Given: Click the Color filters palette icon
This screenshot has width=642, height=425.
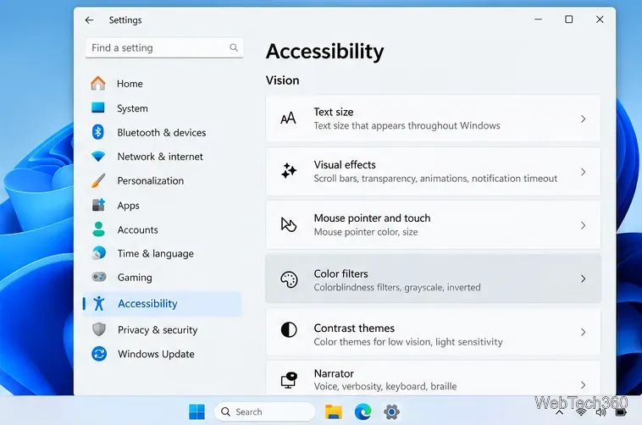Looking at the screenshot, I should click(x=289, y=279).
